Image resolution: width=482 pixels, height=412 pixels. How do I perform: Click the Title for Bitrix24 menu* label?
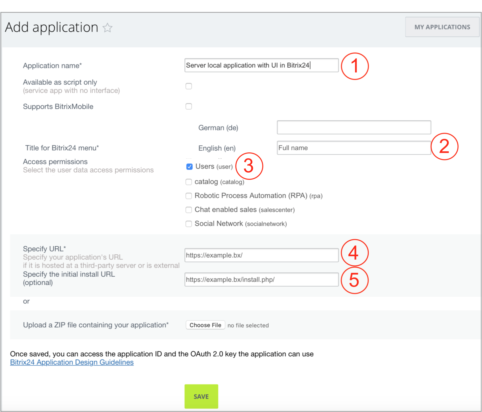pos(62,148)
